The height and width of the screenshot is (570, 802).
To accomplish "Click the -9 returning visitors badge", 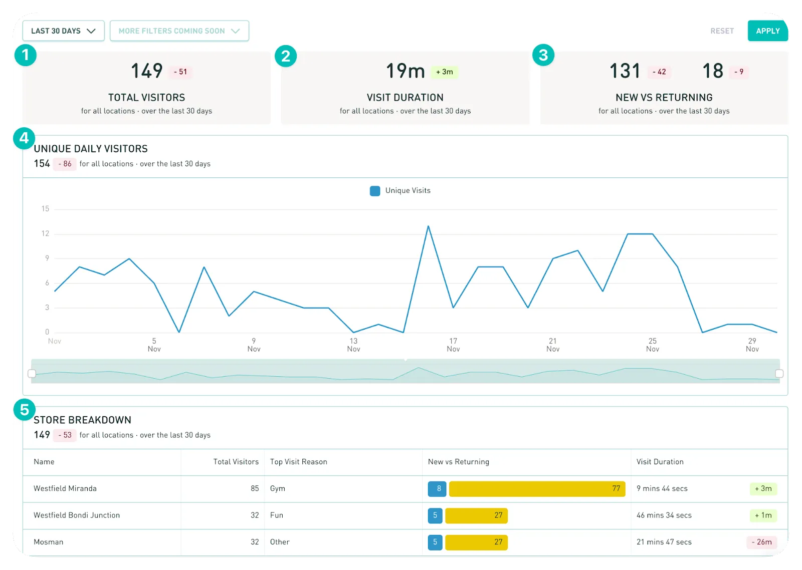I will 739,72.
